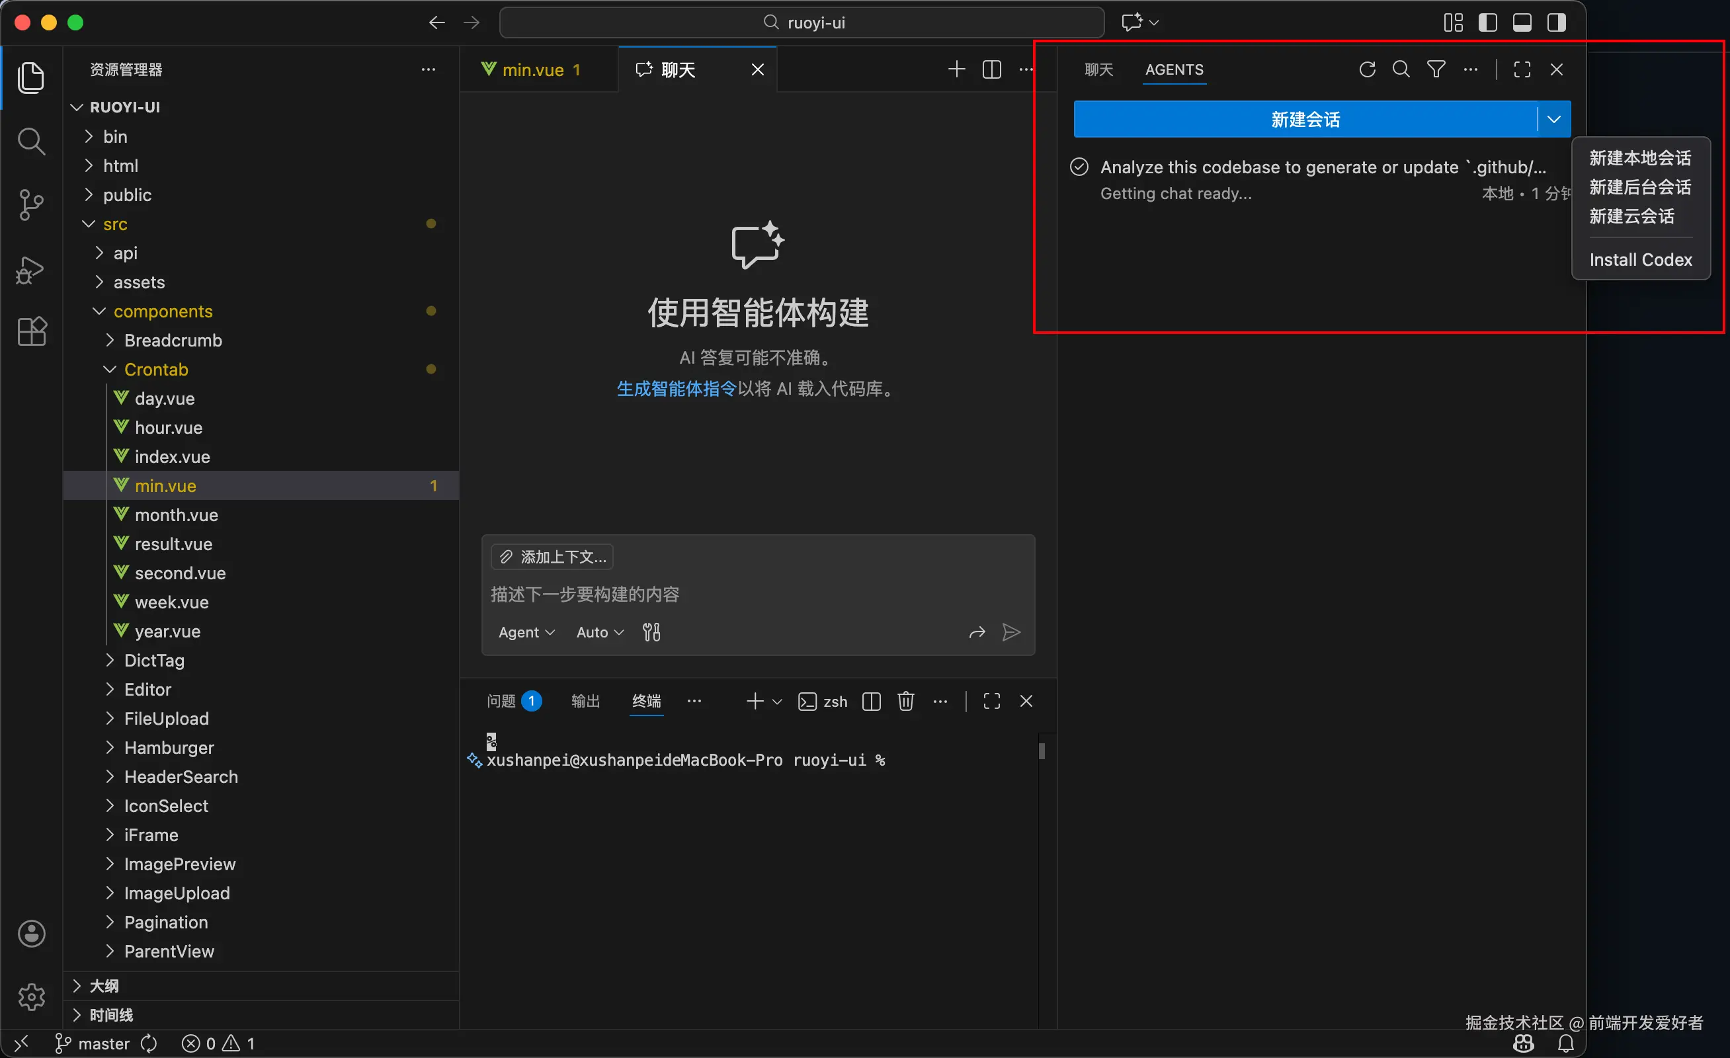Viewport: 1730px width, 1058px height.
Task: Open the Extensions view
Action: pyautogui.click(x=31, y=331)
